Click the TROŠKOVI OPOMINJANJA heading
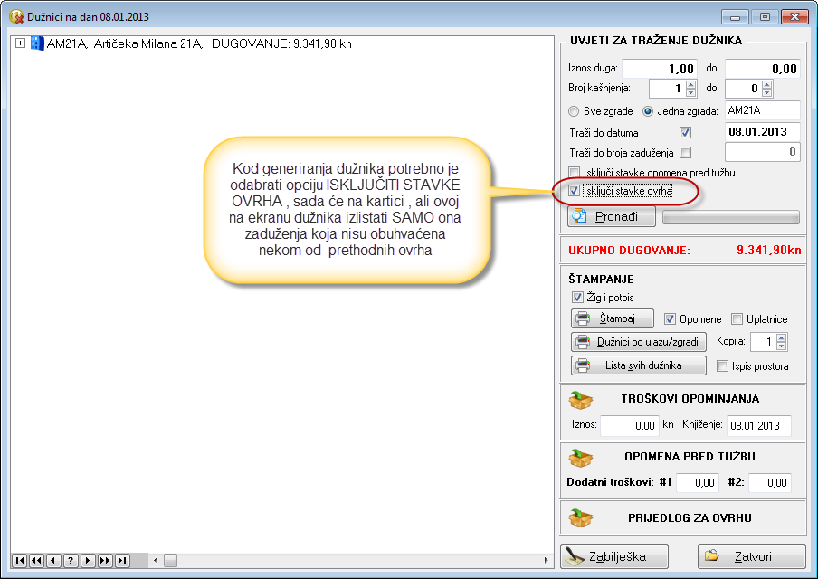 point(690,399)
